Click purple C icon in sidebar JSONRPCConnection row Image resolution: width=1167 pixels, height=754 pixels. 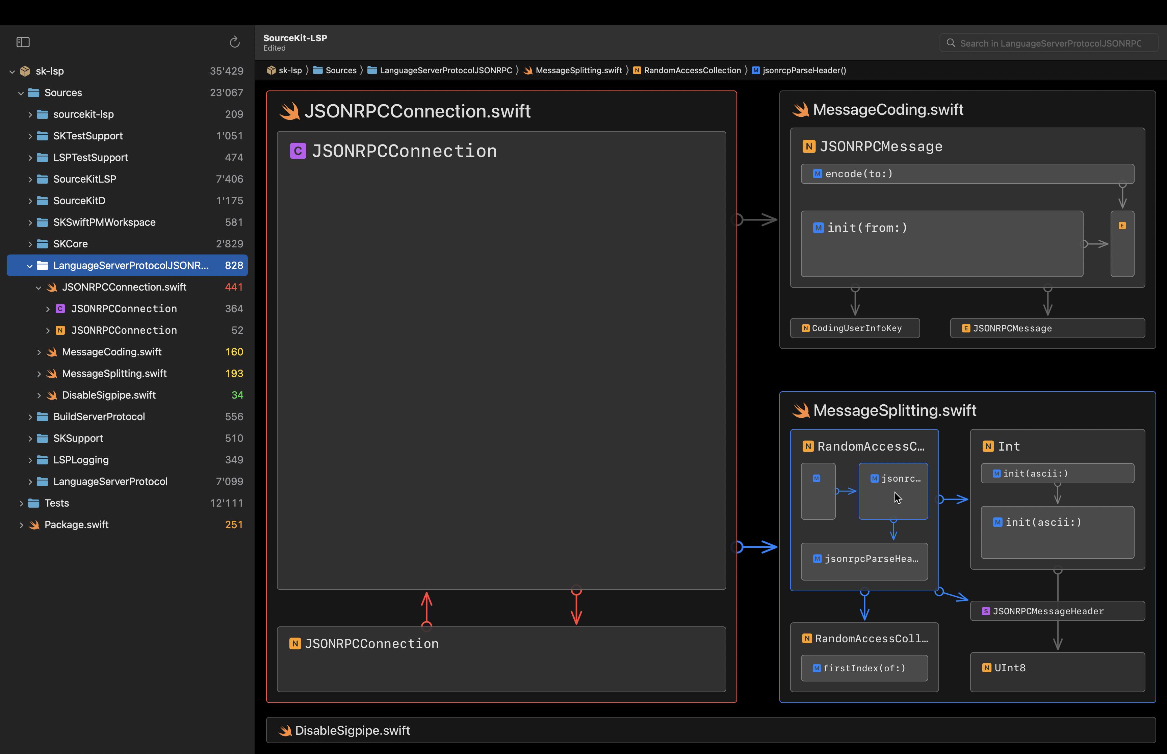[x=60, y=308]
